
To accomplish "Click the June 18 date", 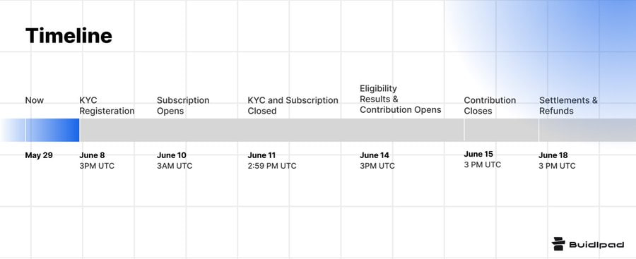I will tap(553, 155).
